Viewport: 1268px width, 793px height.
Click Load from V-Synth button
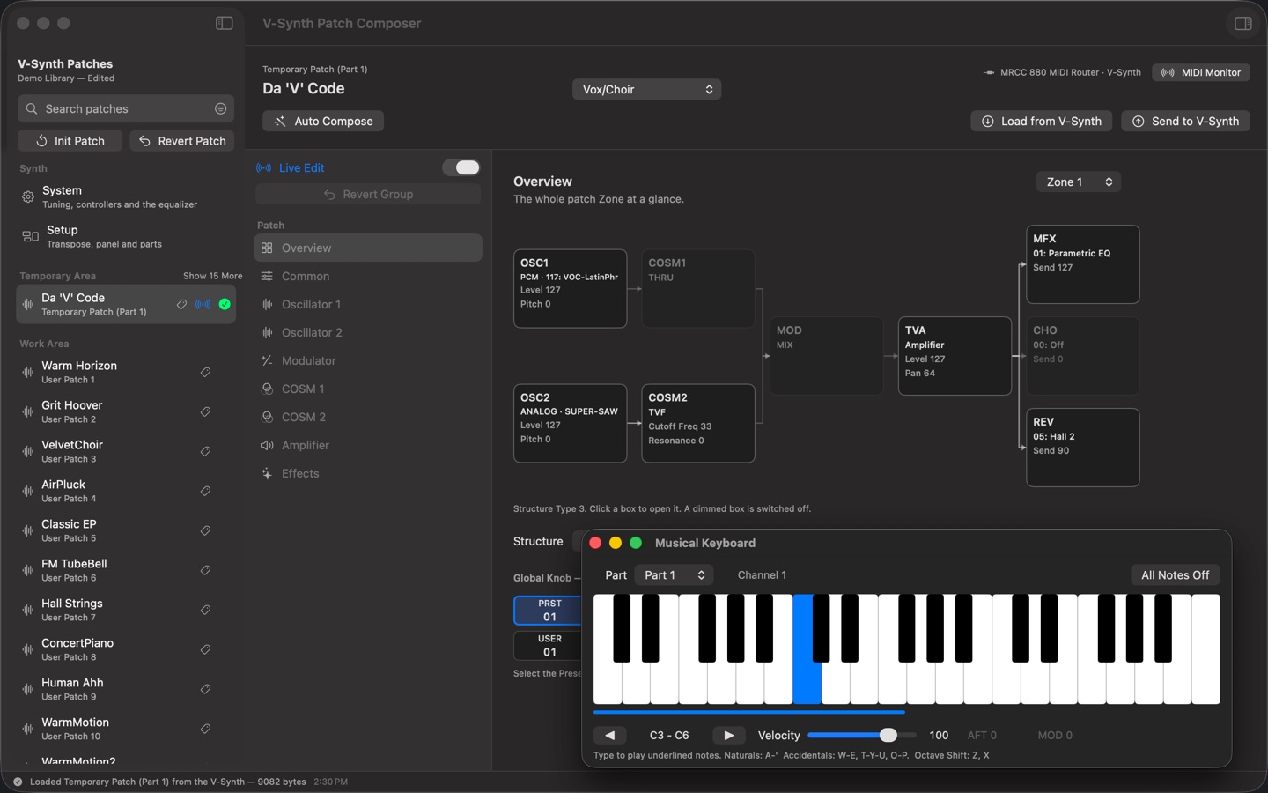(1042, 121)
